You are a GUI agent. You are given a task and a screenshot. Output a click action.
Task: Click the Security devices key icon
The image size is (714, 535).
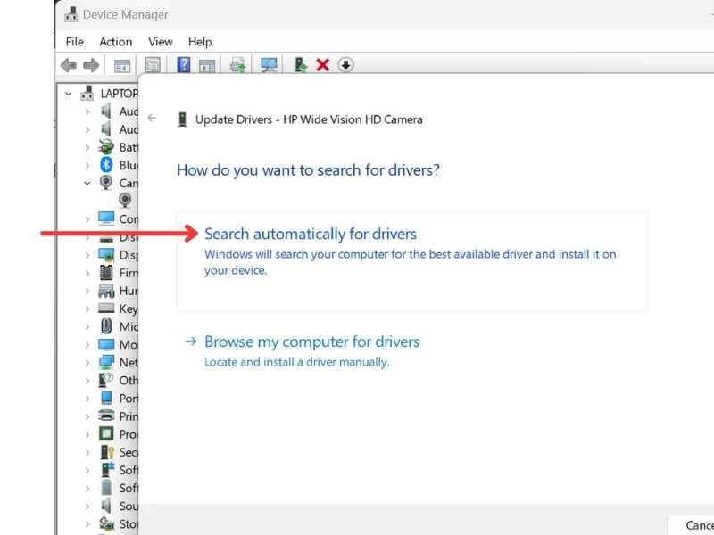click(x=106, y=452)
